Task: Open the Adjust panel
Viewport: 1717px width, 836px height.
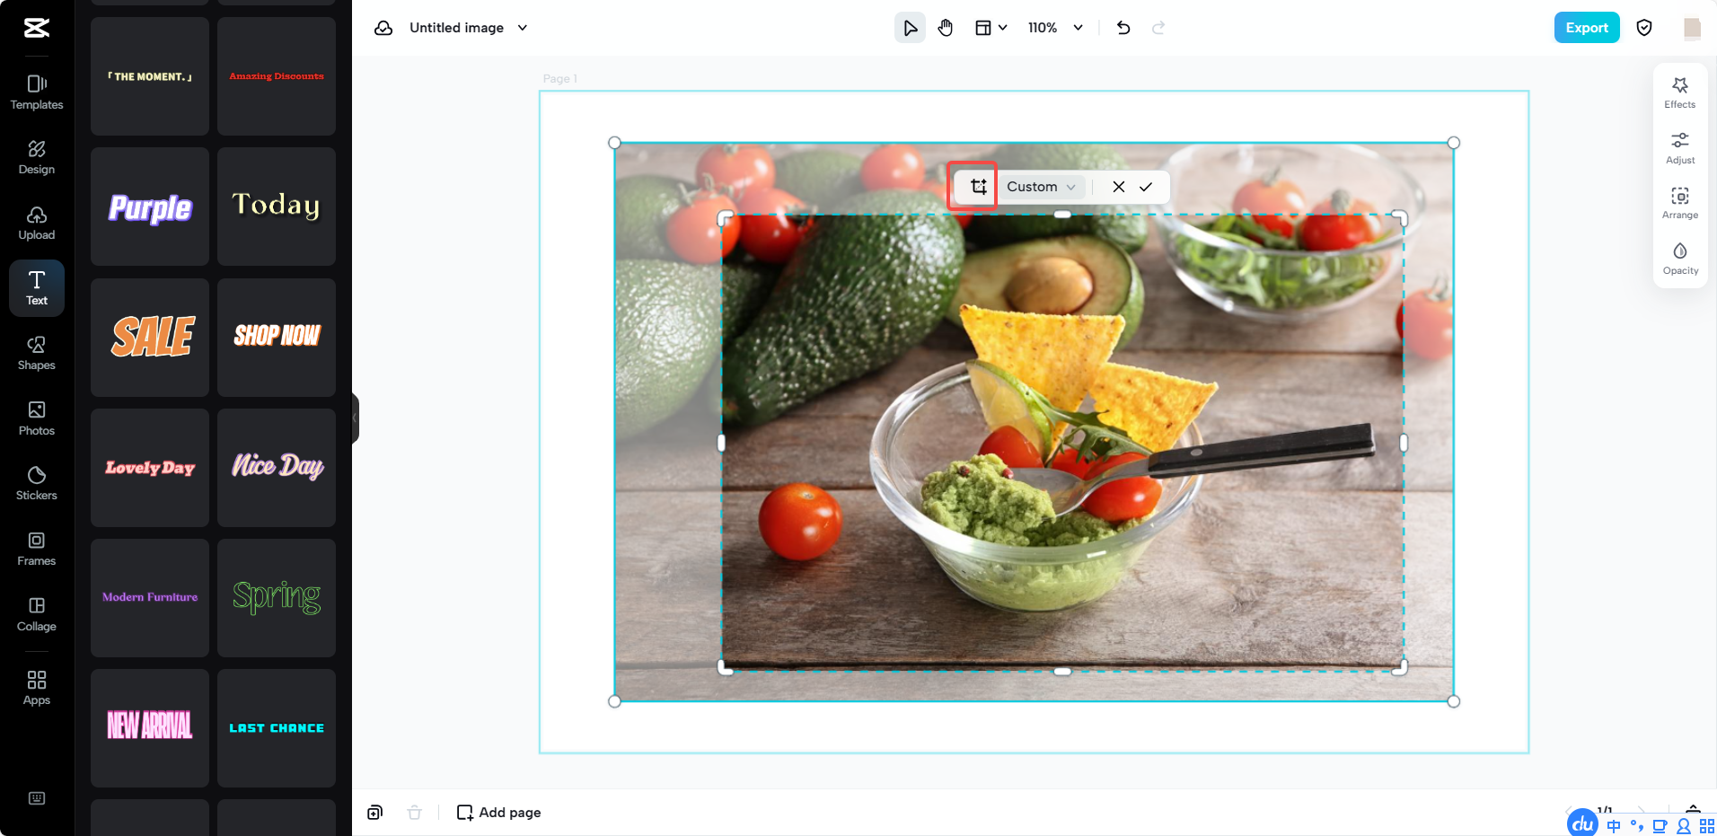Action: tap(1680, 147)
